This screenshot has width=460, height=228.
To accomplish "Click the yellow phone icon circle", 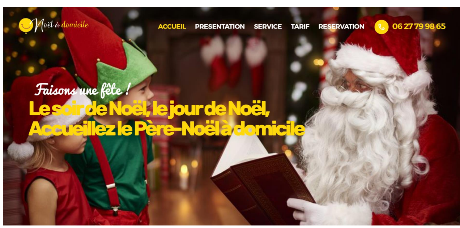I will (381, 27).
